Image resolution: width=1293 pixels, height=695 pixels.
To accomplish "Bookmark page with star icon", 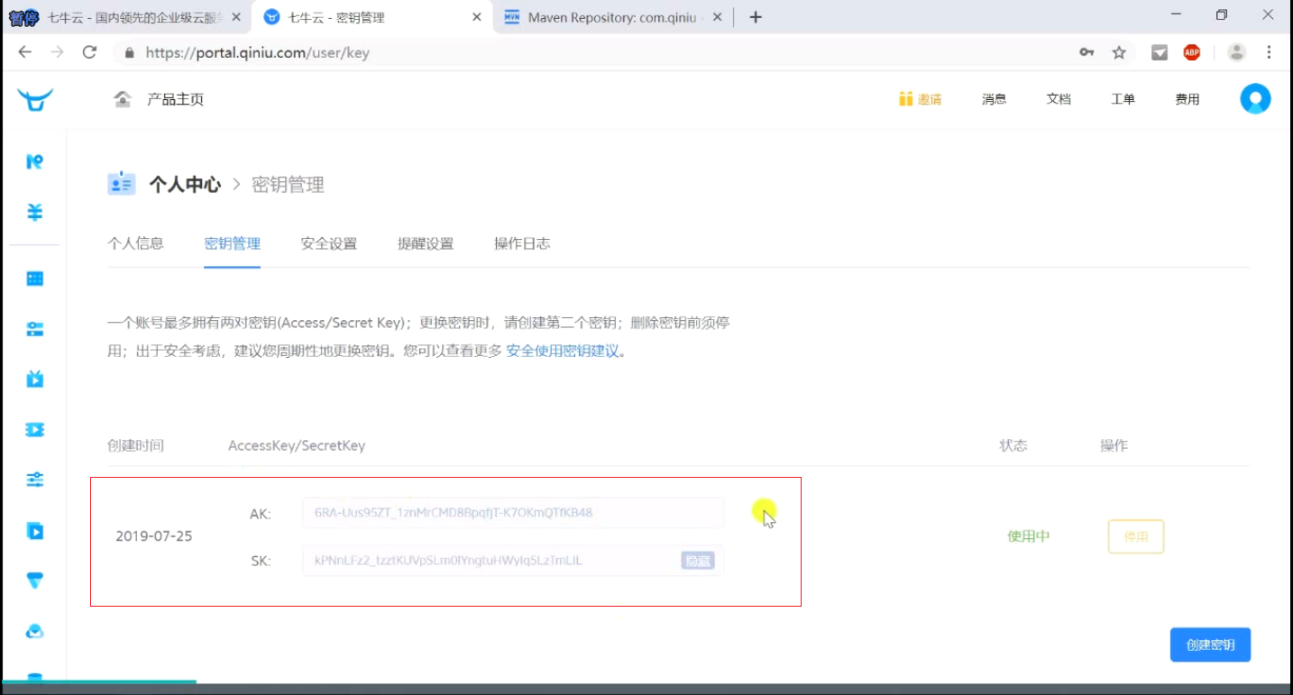I will [x=1119, y=52].
